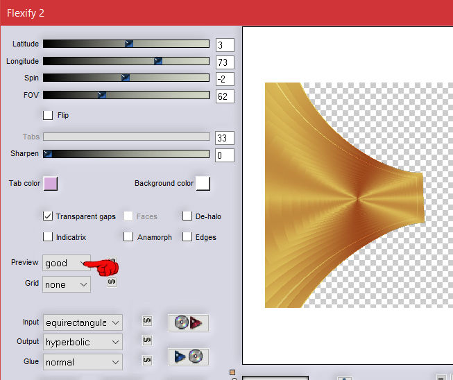Click the lock icon next to Output dropdown
This screenshot has width=453, height=380.
click(147, 340)
